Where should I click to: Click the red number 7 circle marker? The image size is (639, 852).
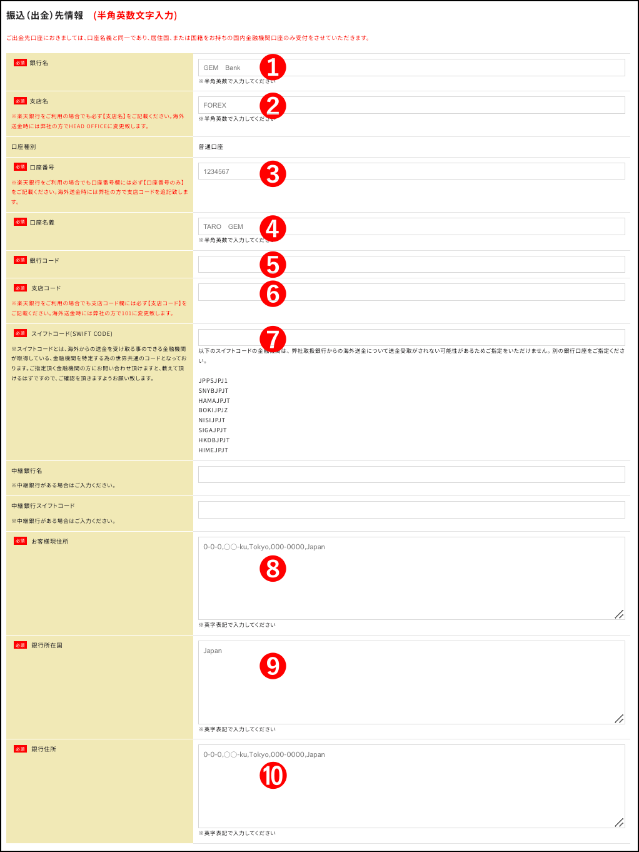(273, 339)
